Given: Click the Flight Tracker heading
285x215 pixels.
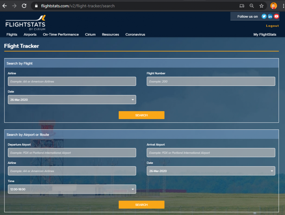Looking at the screenshot, I should [x=22, y=46].
